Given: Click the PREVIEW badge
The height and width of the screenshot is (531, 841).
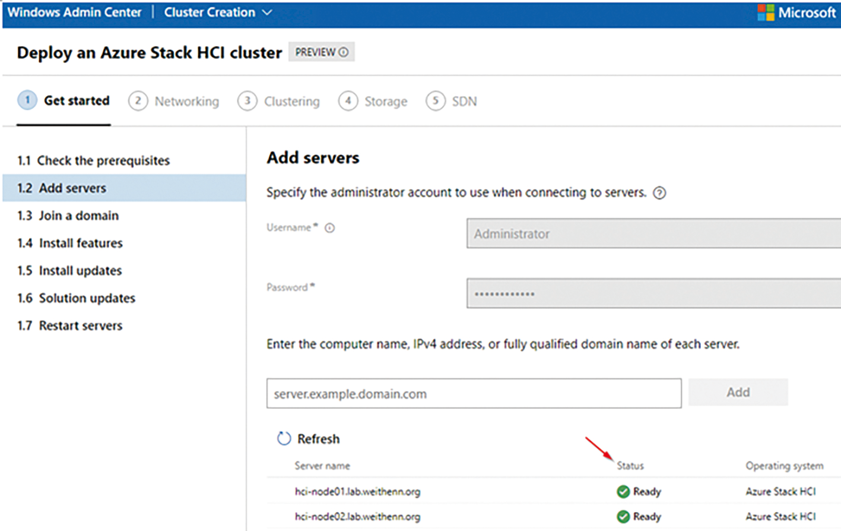Looking at the screenshot, I should coord(322,52).
